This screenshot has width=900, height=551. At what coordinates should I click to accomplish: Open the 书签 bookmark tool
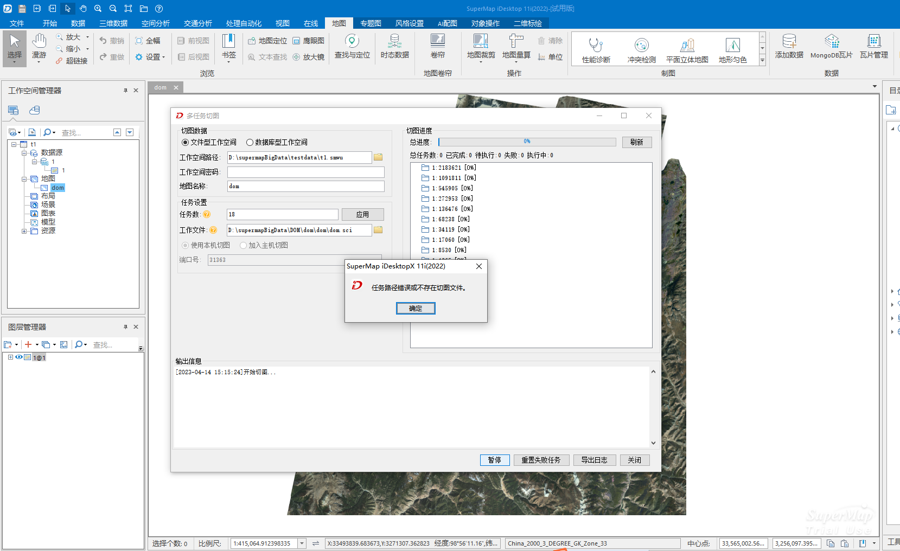point(229,47)
